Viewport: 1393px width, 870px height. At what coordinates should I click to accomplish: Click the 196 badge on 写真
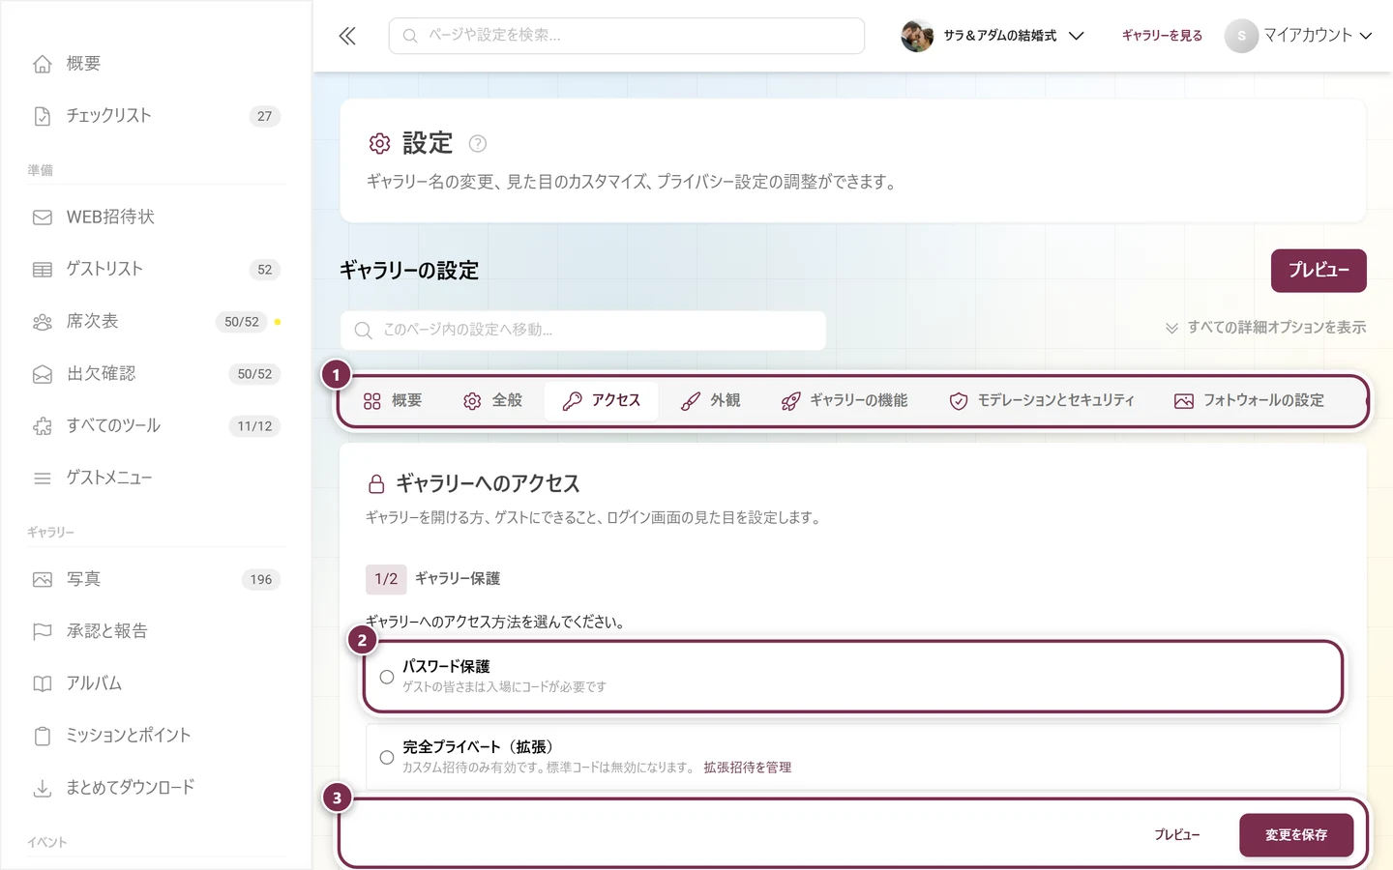pyautogui.click(x=261, y=580)
